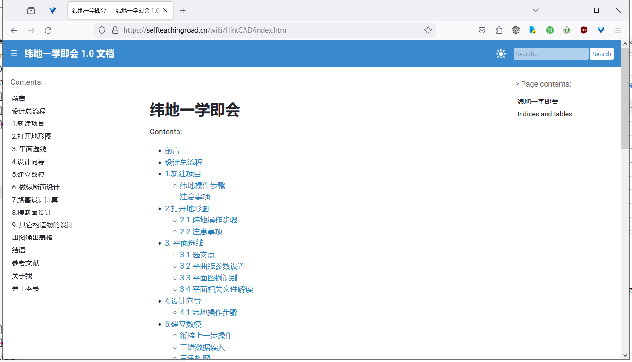Viewport: 632px width, 362px height.
Task: Open the video downloader extension icon
Action: coord(532,30)
